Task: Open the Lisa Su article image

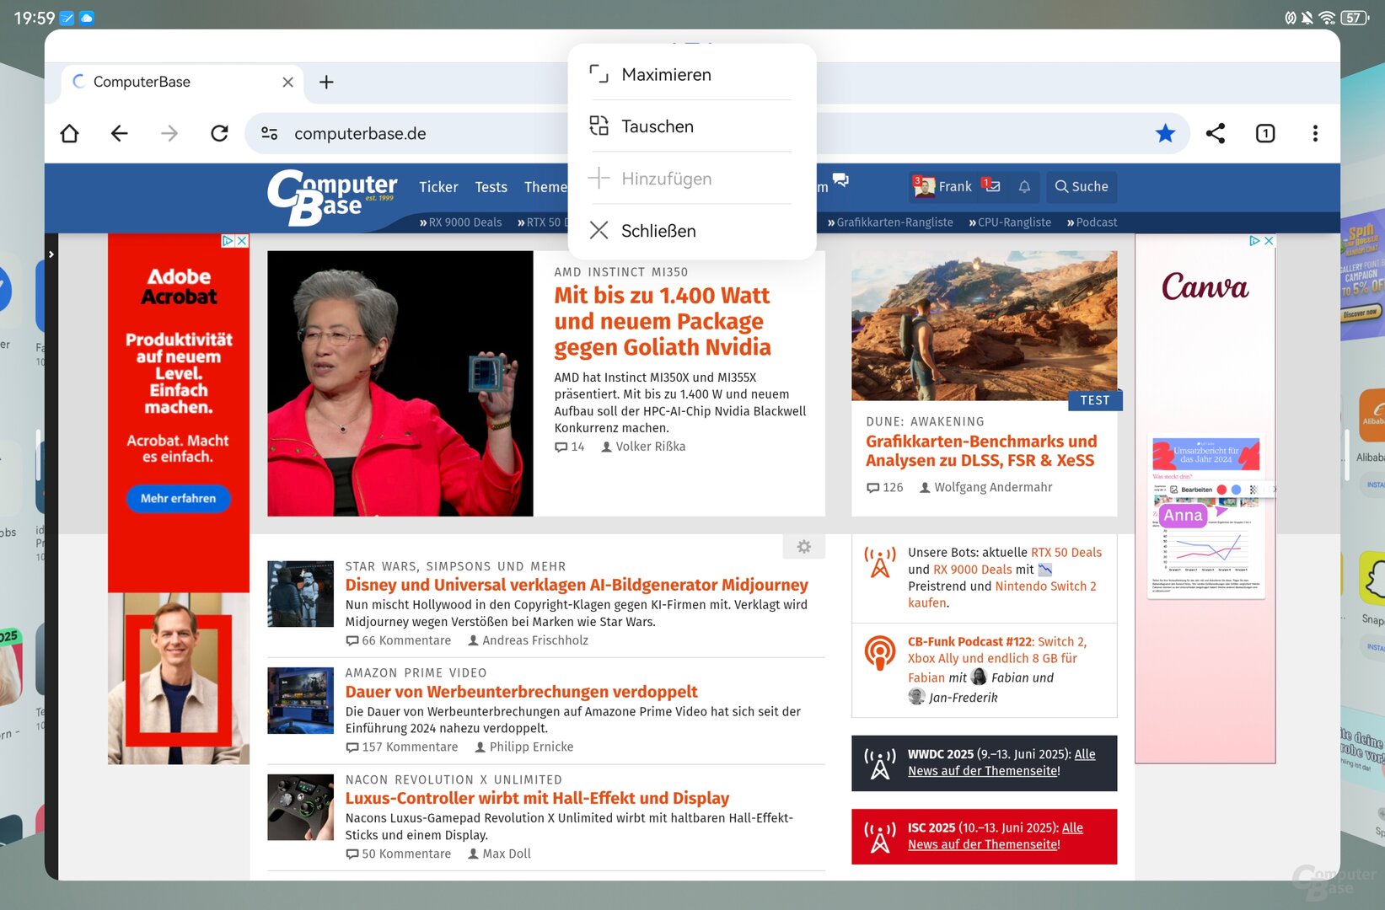Action: [400, 383]
